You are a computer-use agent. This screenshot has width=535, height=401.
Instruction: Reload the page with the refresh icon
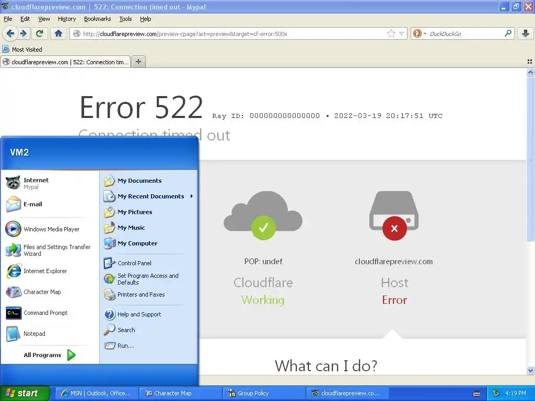click(x=40, y=33)
